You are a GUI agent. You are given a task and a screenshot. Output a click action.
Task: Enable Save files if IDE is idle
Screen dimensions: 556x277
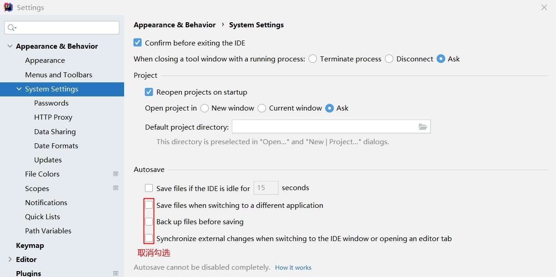pos(149,188)
